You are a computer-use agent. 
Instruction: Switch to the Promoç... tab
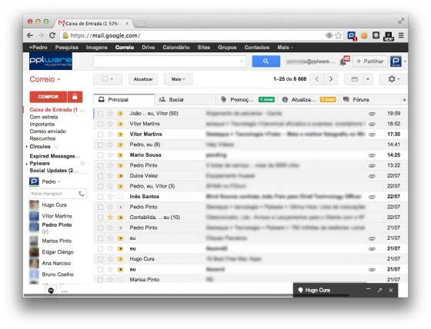click(x=246, y=100)
